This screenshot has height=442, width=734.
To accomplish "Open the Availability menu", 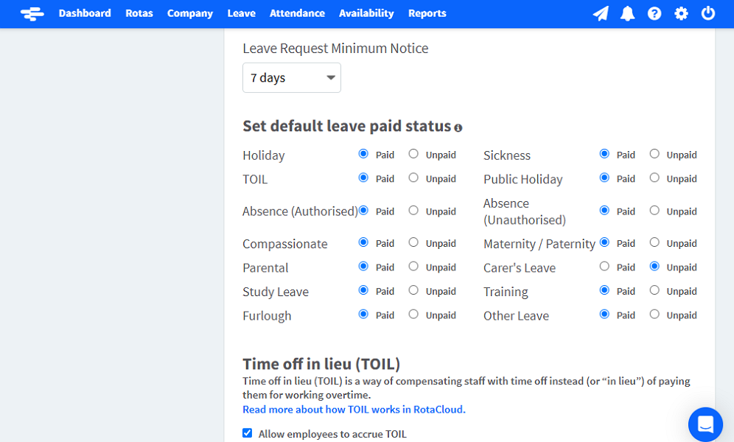I will [366, 13].
